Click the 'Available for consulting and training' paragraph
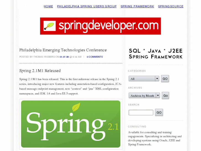The image size is (201, 151). tap(155, 138)
